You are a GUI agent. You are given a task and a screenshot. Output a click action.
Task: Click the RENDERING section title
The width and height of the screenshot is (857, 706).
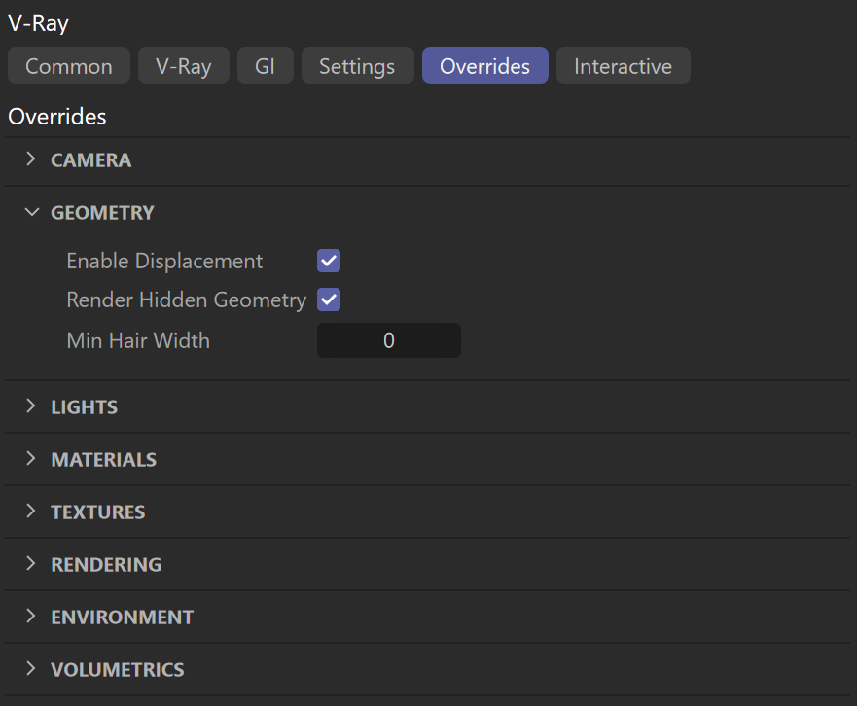click(107, 564)
